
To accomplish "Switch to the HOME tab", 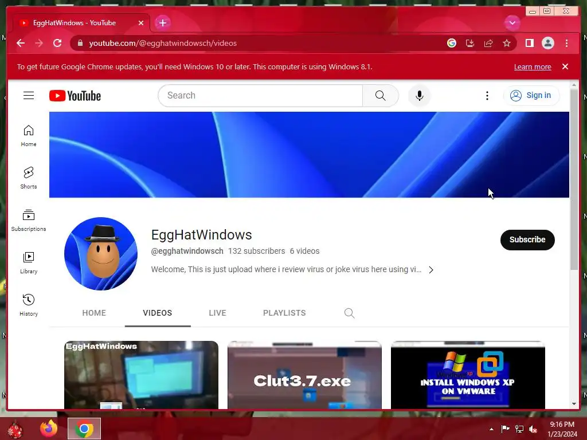I will [x=94, y=313].
